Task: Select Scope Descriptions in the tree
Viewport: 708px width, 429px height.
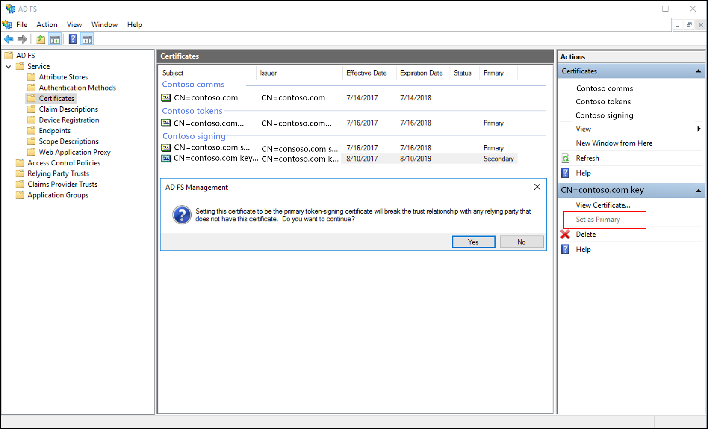Action: [x=68, y=141]
